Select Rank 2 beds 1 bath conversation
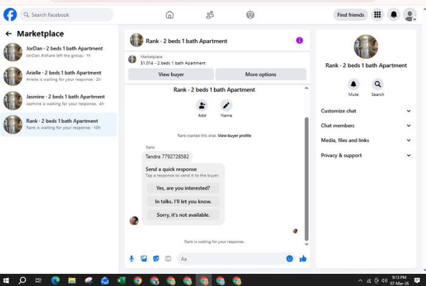This screenshot has width=426, height=286. [58, 124]
